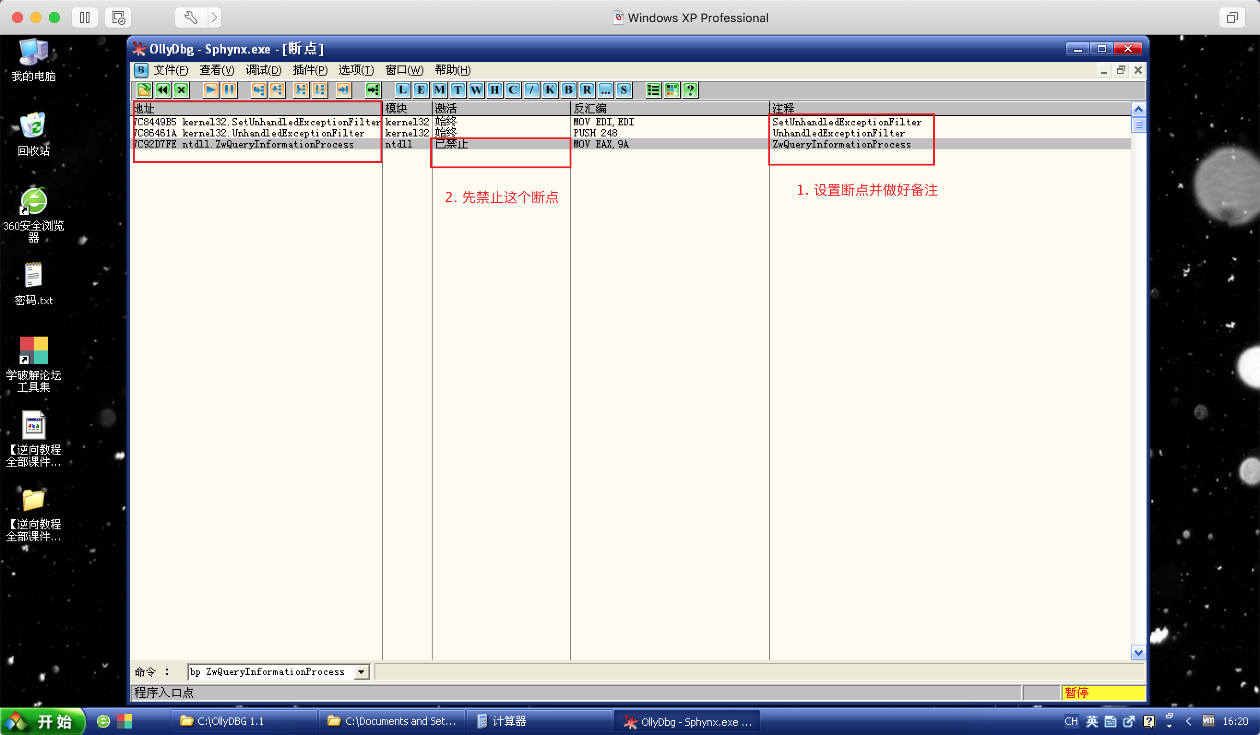Click the Run program play icon
This screenshot has width=1260, height=735.
(210, 90)
